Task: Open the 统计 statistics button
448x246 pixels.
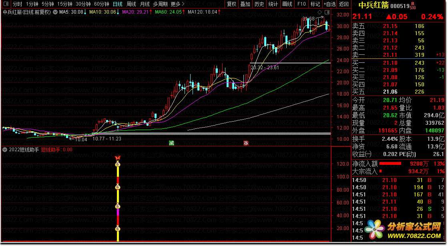Action: tap(273, 4)
